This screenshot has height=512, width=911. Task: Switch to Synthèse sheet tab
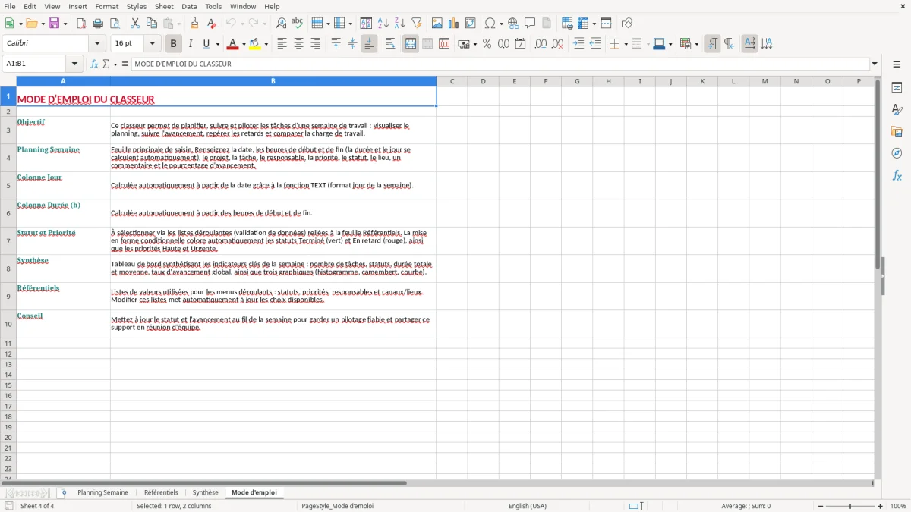(205, 493)
